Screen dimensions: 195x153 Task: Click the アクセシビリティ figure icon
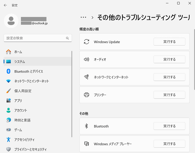click(9, 140)
